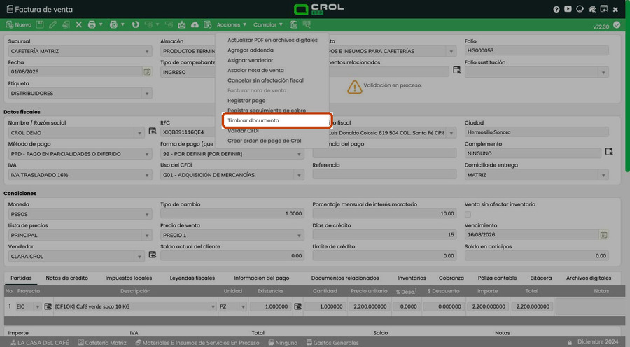
Task: Open customer details icon beside CROL DEMO
Action: coord(153,131)
